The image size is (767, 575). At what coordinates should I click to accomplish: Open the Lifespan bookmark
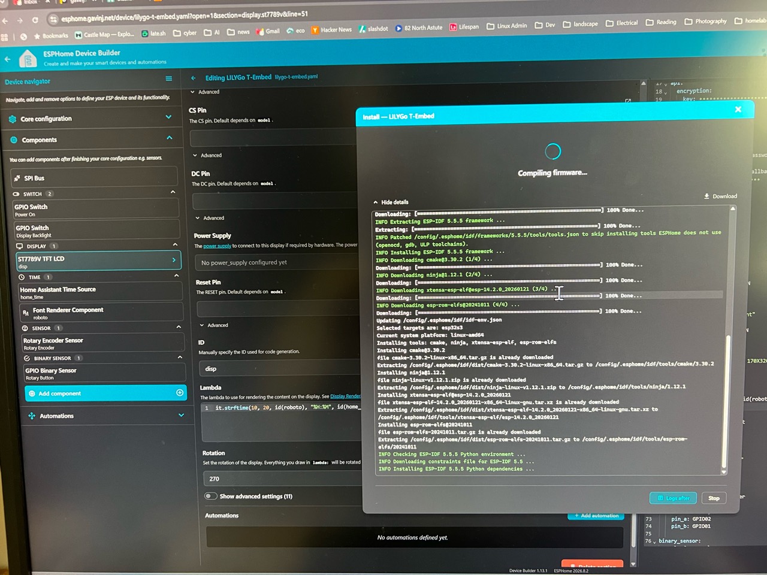pyautogui.click(x=464, y=27)
